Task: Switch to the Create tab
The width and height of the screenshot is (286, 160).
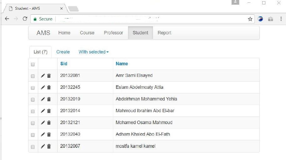Action: tap(63, 52)
